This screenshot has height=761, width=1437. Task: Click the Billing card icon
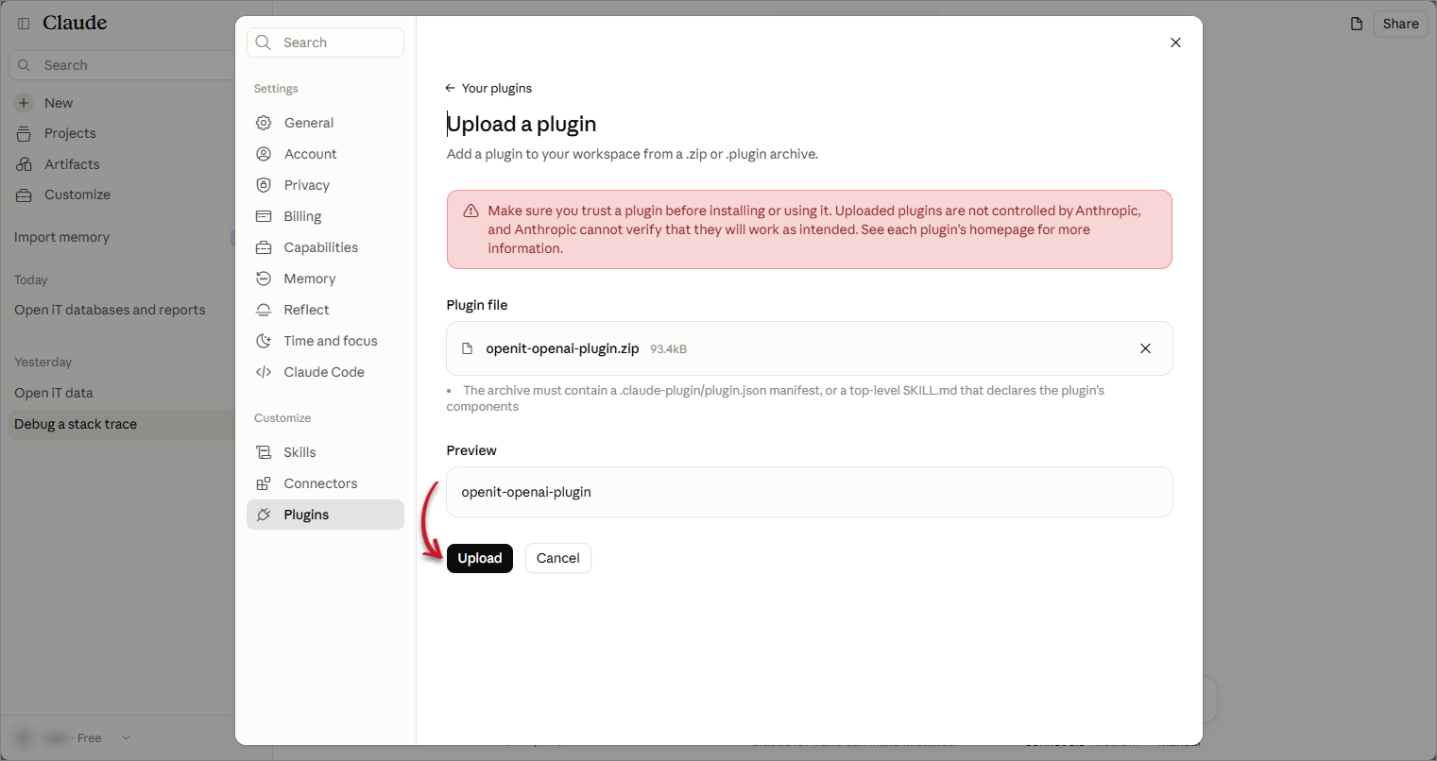(264, 216)
